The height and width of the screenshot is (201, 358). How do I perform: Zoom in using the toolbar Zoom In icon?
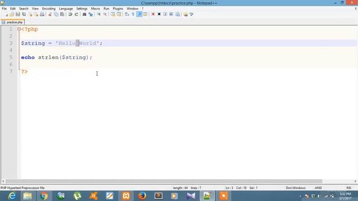pos(99,15)
